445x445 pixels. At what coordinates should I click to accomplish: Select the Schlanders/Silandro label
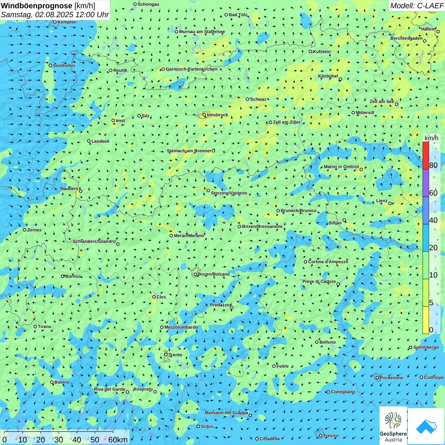(94, 241)
